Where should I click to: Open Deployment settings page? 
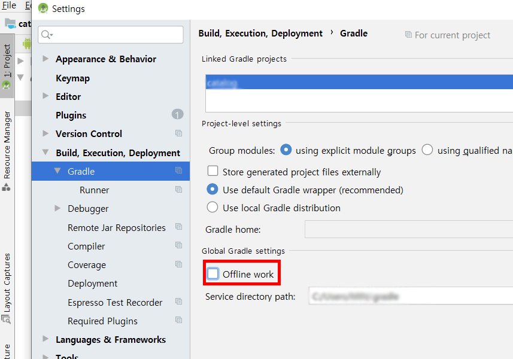[92, 284]
